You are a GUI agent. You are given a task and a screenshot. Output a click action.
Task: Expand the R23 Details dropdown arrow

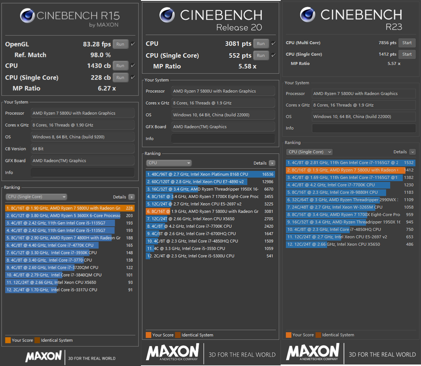click(x=412, y=152)
